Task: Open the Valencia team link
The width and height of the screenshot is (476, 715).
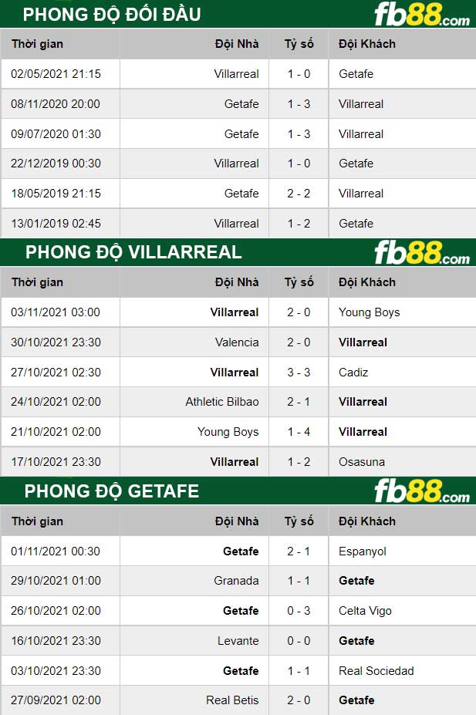Action: (237, 342)
